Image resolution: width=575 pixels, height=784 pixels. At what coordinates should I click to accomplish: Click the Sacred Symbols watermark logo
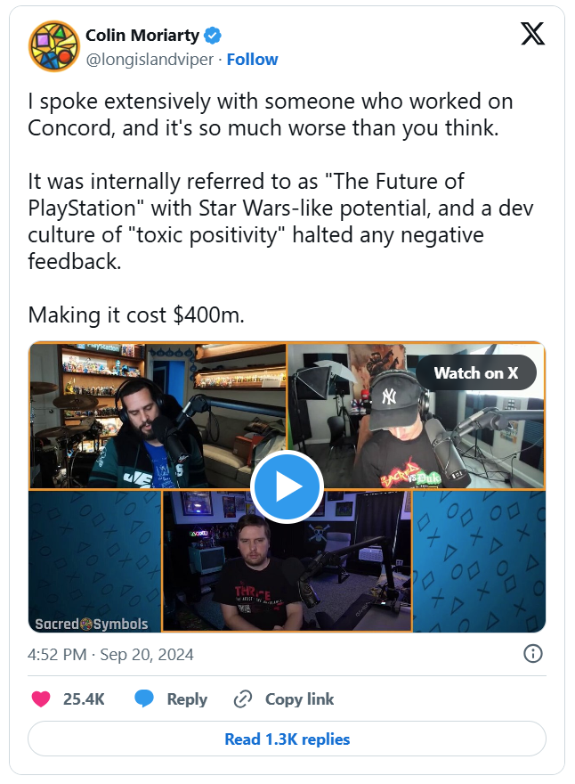[x=92, y=624]
